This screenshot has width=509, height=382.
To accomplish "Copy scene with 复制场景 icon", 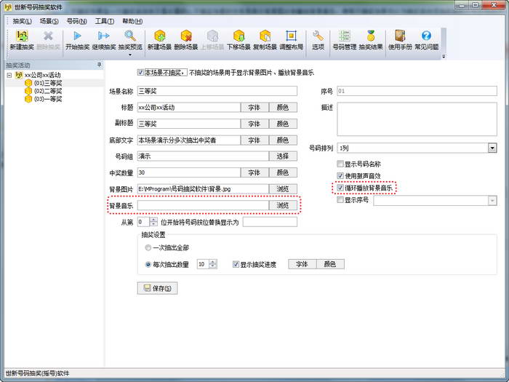I will point(265,39).
